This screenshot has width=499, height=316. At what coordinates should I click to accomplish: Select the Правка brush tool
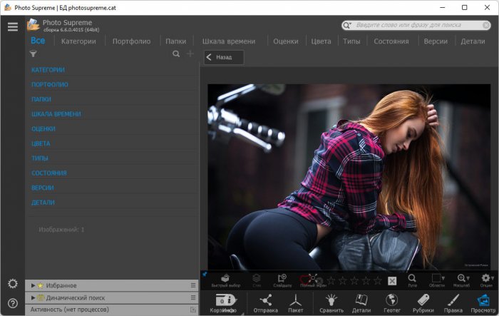[453, 301]
